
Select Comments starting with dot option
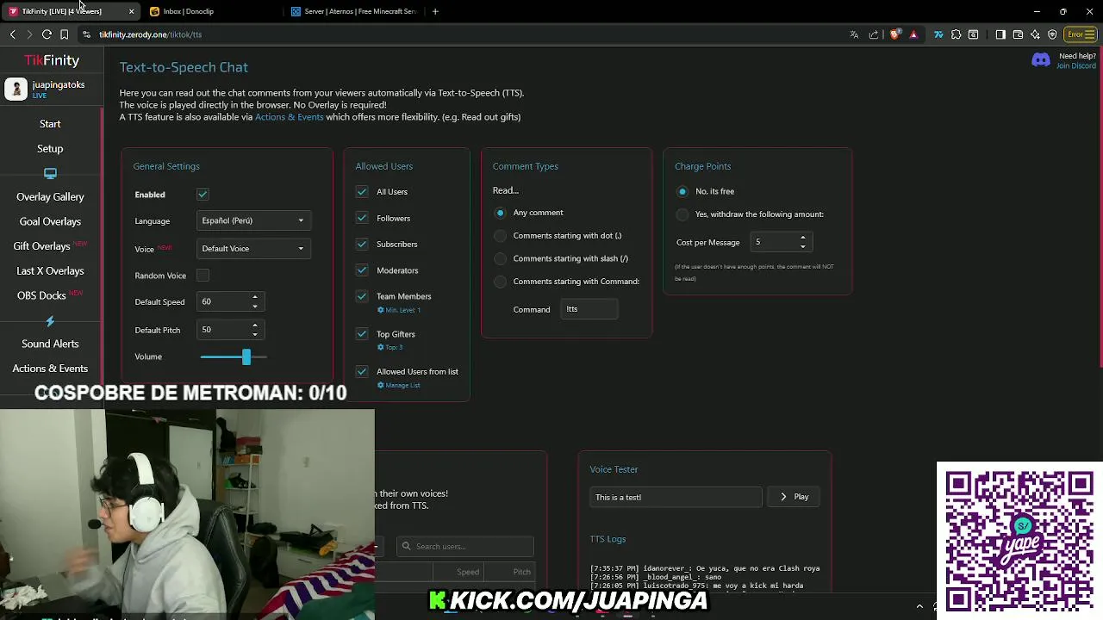(x=500, y=236)
